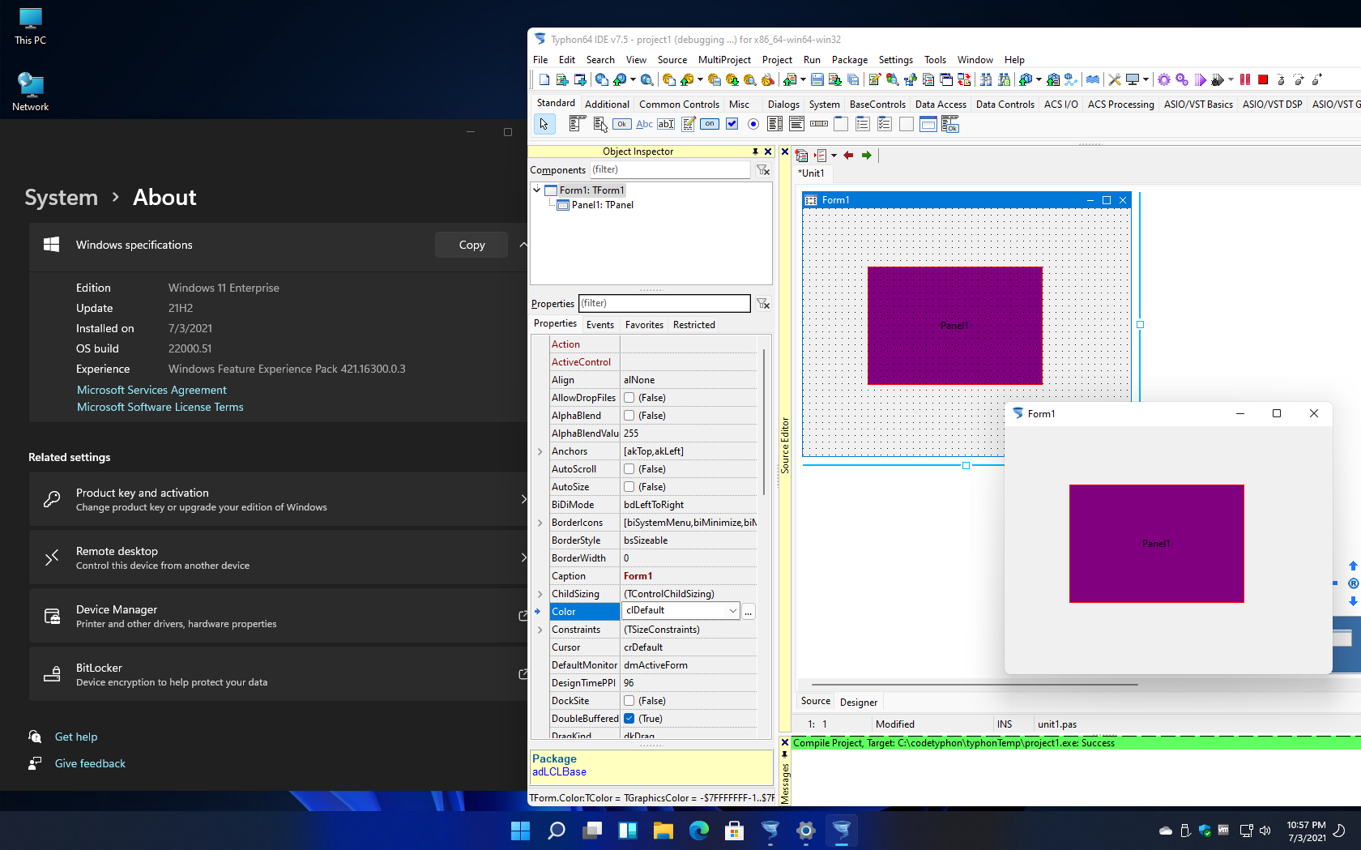The width and height of the screenshot is (1361, 850).
Task: Click the green forward arrow in Source Editor
Action: coord(867,156)
